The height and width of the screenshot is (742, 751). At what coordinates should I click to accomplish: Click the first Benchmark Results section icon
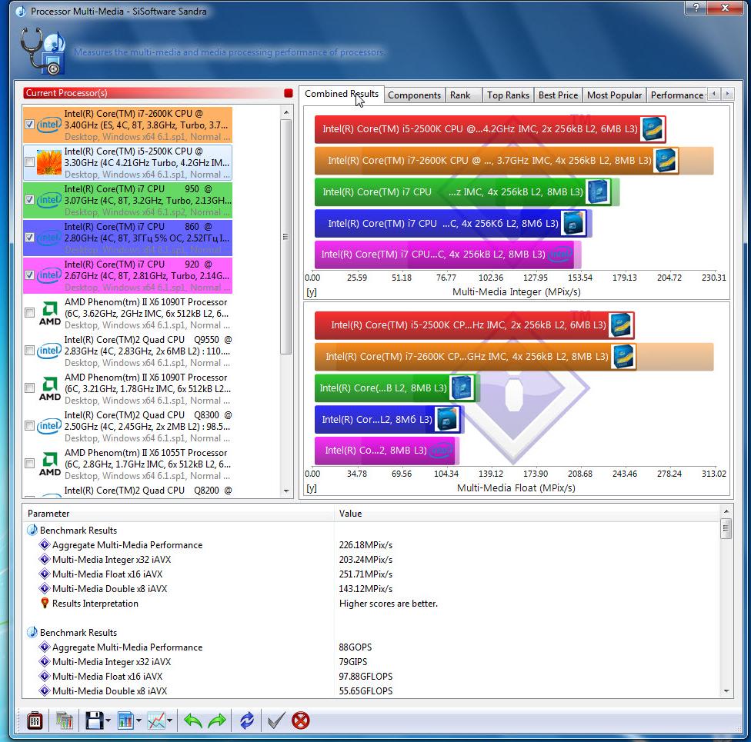[x=32, y=530]
